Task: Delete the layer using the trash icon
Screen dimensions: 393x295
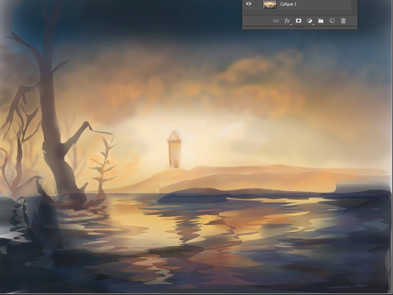Action: (x=343, y=21)
